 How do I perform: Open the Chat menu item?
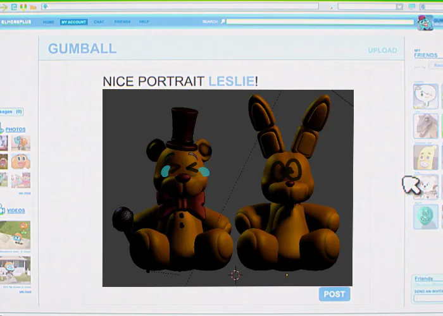[99, 21]
